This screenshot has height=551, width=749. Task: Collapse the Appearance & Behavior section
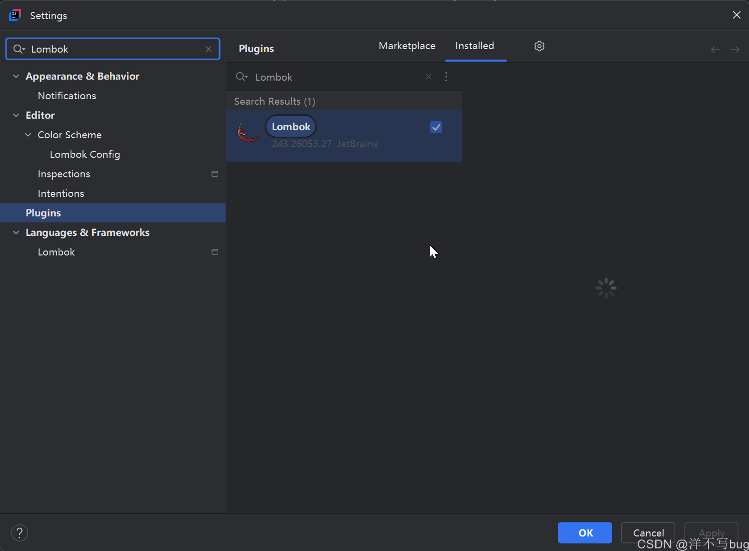(x=16, y=76)
